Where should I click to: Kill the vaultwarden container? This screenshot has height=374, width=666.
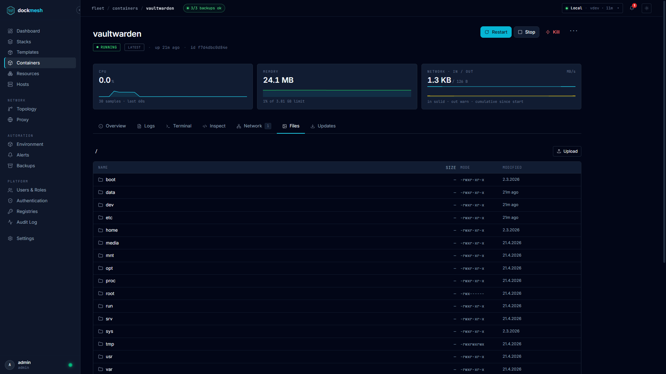[553, 32]
